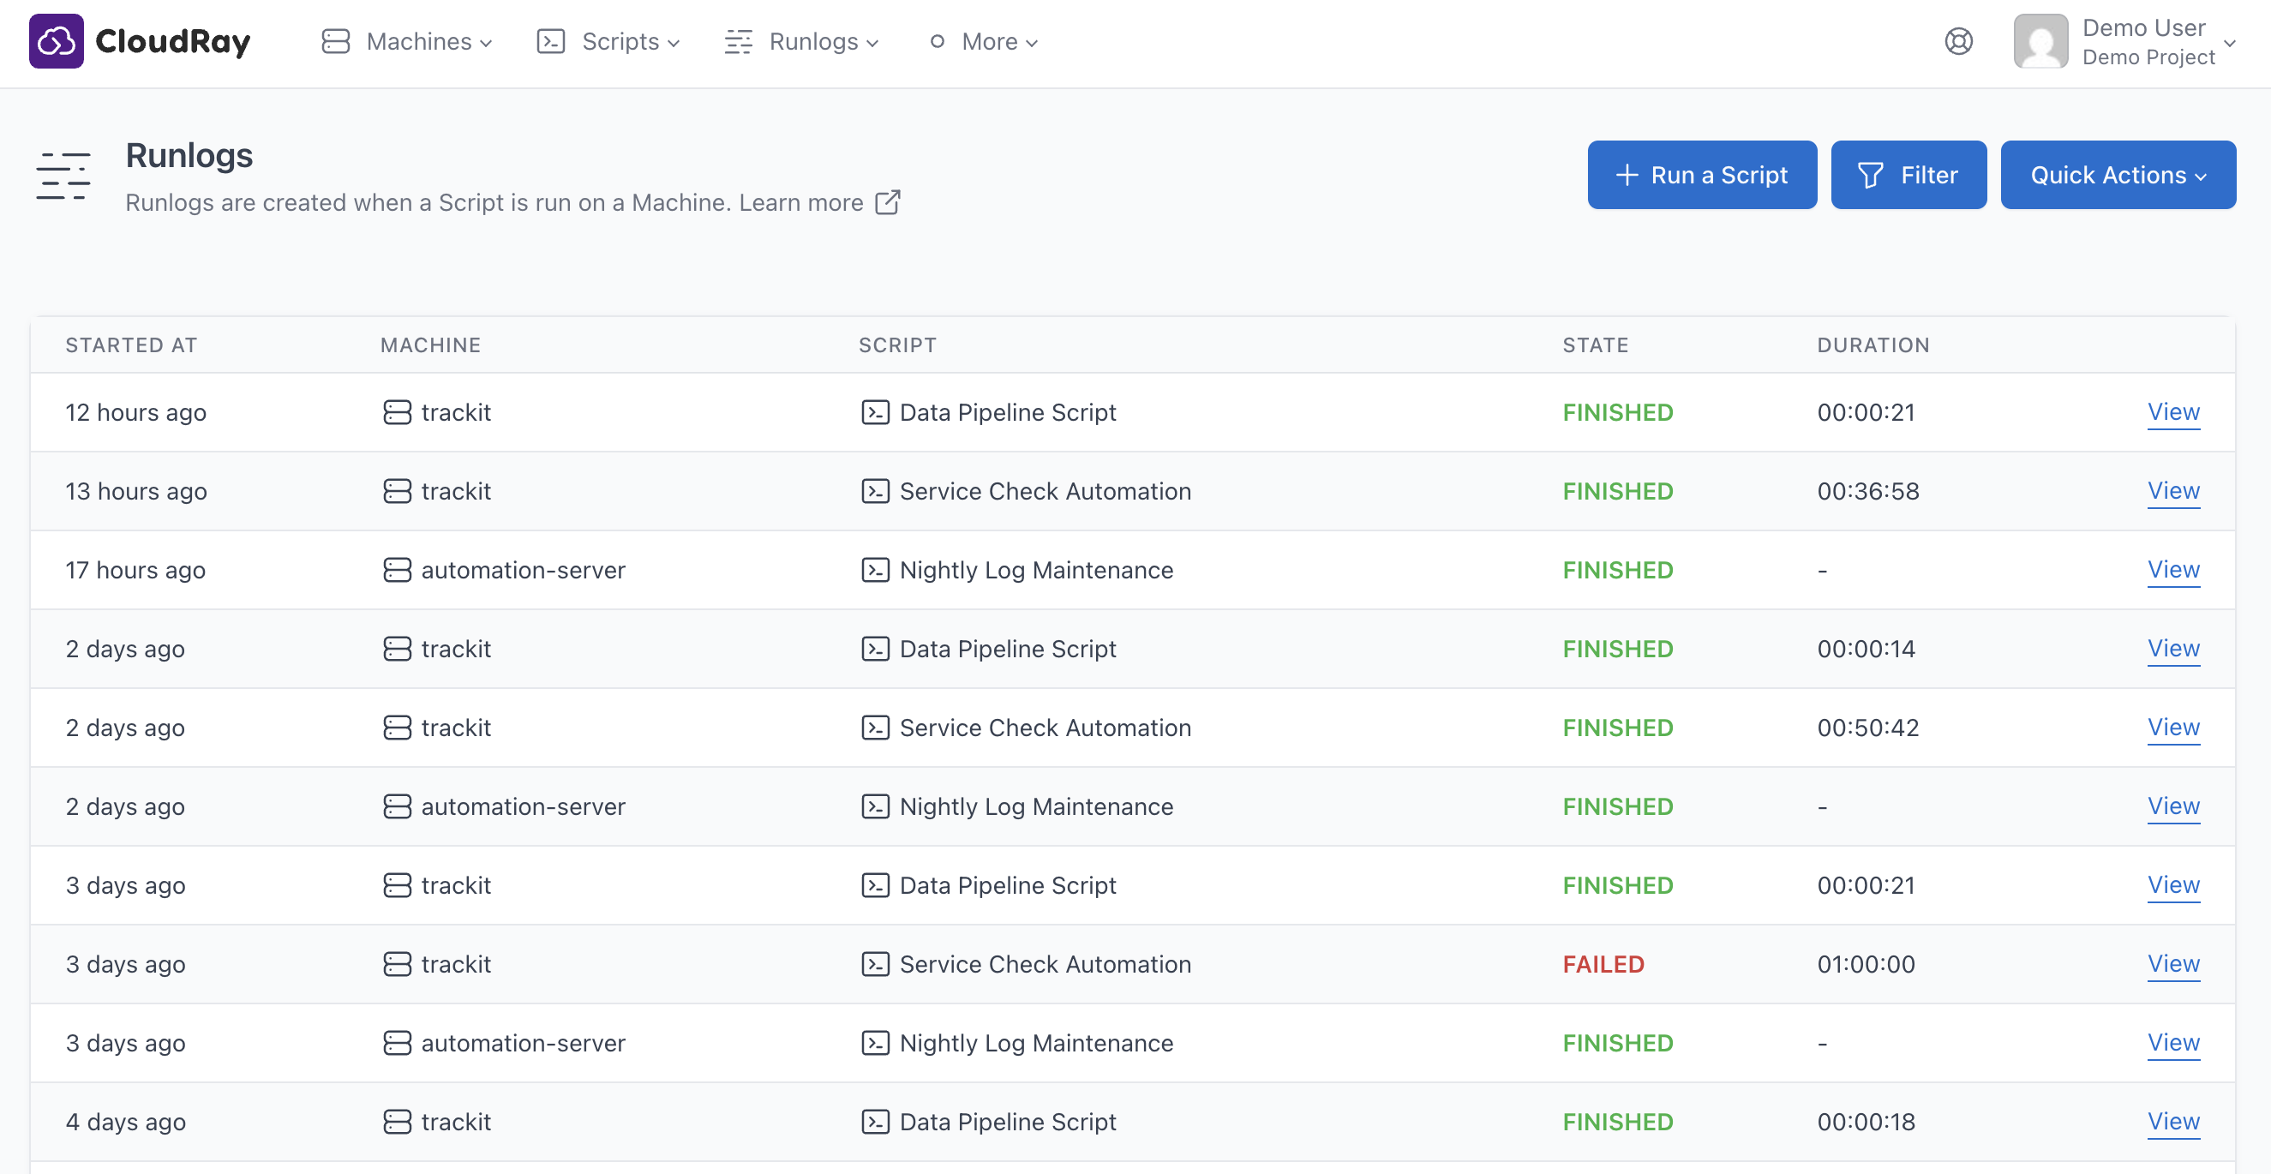The width and height of the screenshot is (2271, 1174).
Task: Open the 13 hours ago trackit machine link
Action: click(x=455, y=491)
